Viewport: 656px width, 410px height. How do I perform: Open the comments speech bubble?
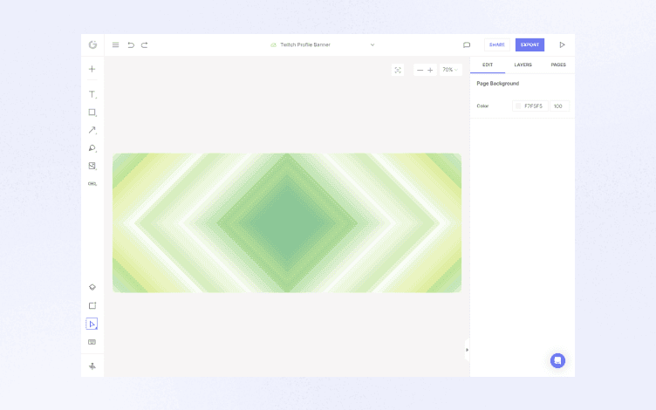pyautogui.click(x=467, y=44)
